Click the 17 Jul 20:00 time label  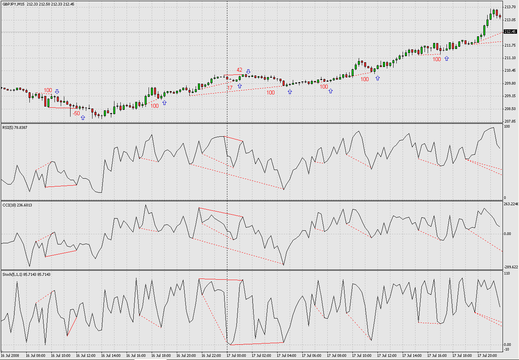click(x=488, y=356)
